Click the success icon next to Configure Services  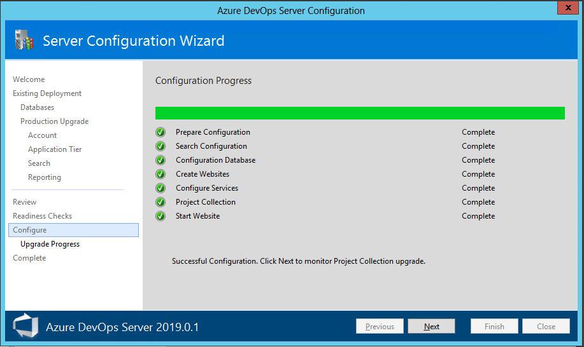[160, 188]
